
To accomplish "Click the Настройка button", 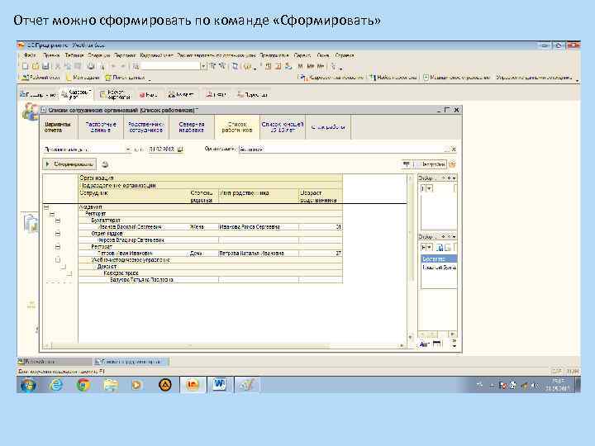I will (431, 164).
